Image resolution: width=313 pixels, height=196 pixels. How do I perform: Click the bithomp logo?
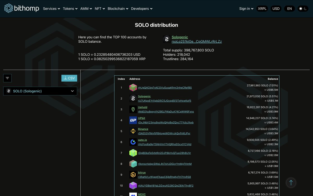(22, 8)
